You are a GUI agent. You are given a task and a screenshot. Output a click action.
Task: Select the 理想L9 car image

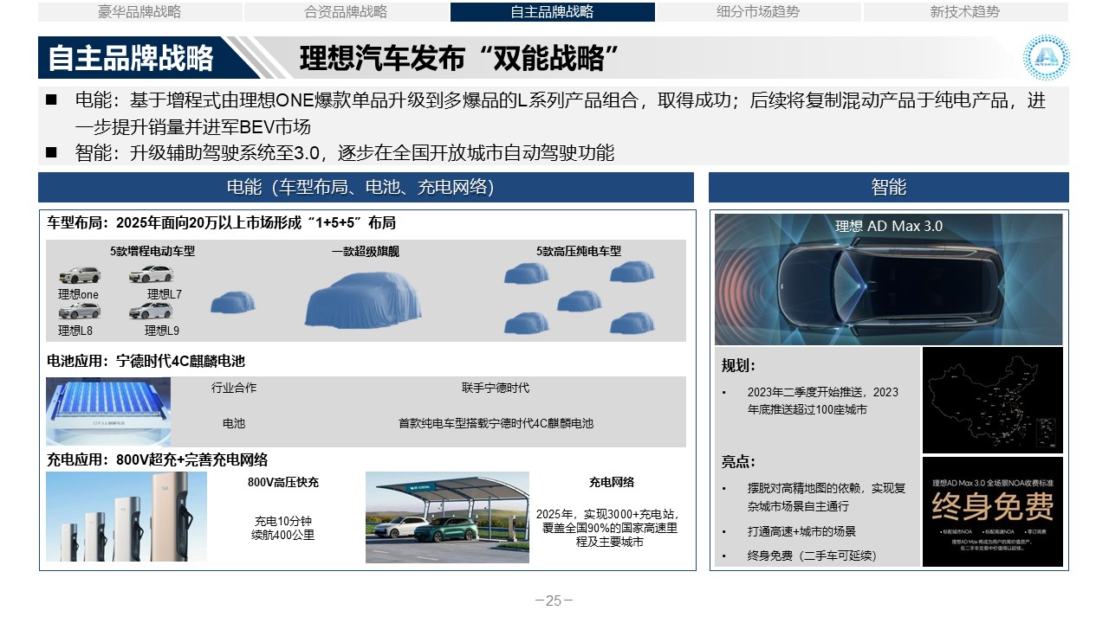pos(152,311)
